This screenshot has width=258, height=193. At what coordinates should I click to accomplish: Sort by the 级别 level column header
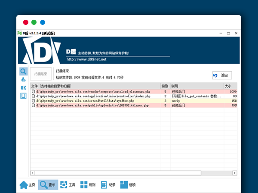[x=165, y=86]
